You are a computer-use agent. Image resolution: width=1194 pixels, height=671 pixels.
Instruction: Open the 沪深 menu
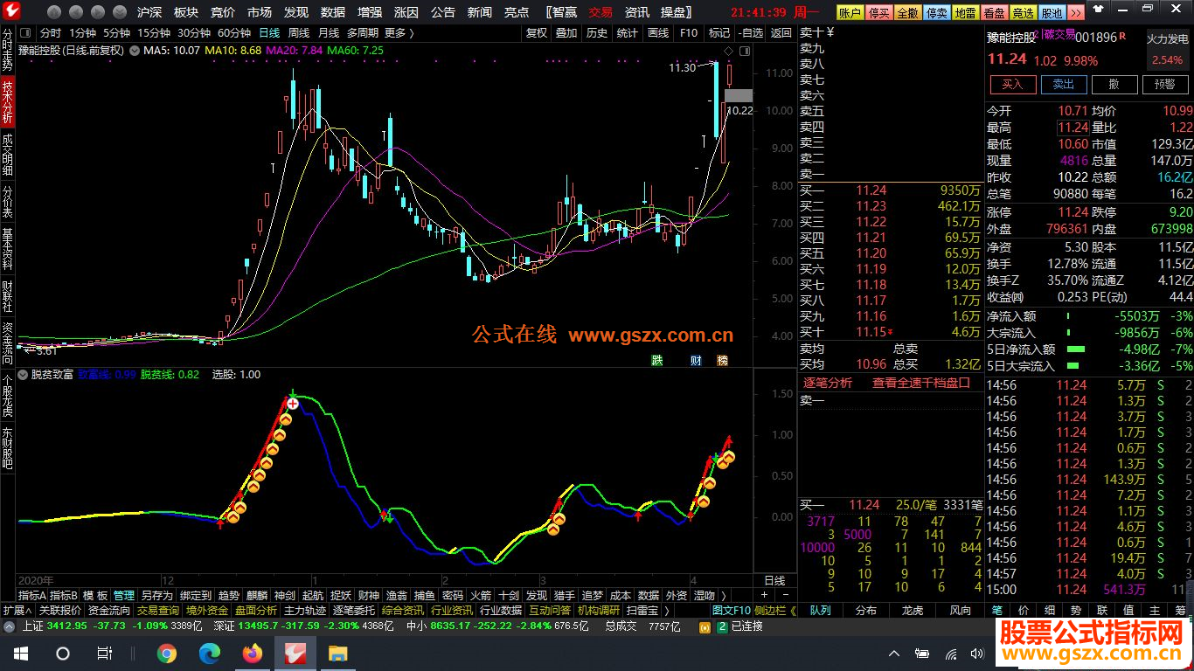point(149,12)
